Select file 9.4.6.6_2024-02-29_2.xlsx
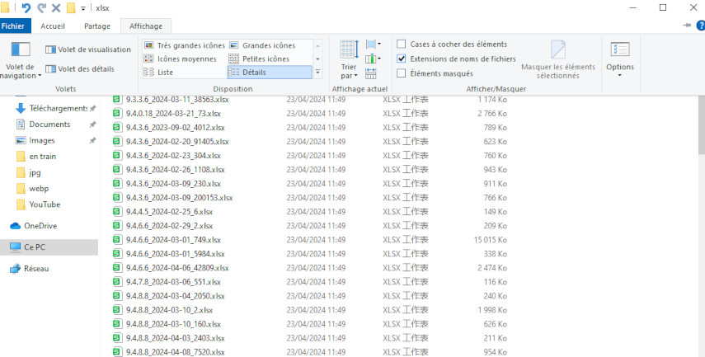This screenshot has width=705, height=357. tap(169, 226)
